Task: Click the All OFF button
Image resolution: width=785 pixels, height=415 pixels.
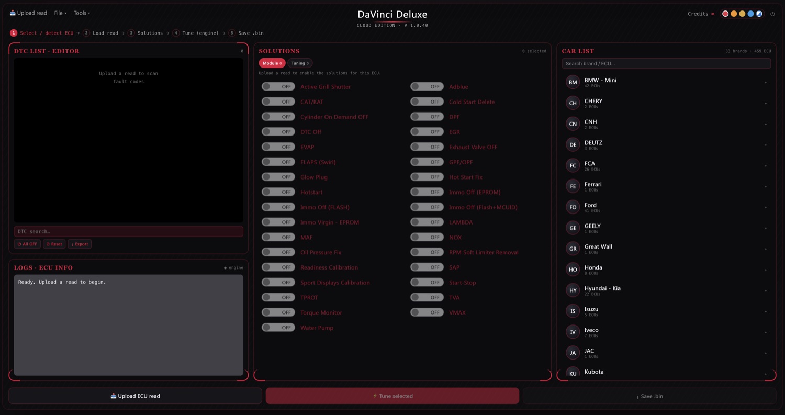Action: [x=27, y=244]
